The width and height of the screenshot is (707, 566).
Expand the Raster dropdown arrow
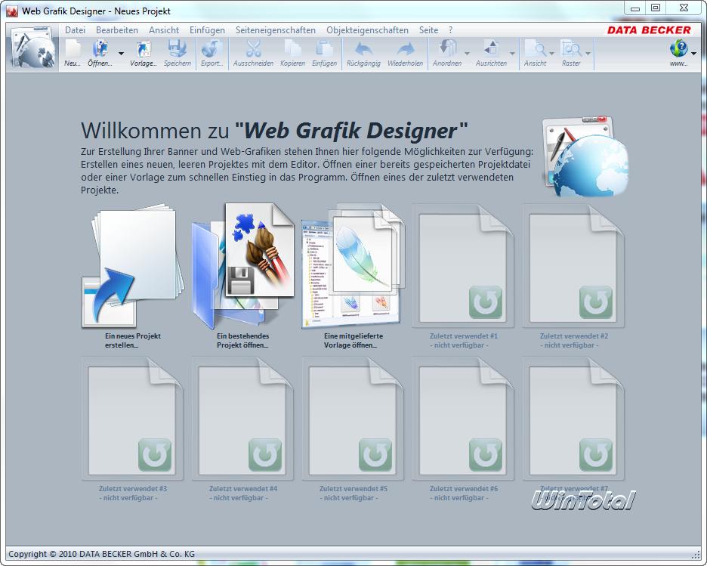point(588,53)
